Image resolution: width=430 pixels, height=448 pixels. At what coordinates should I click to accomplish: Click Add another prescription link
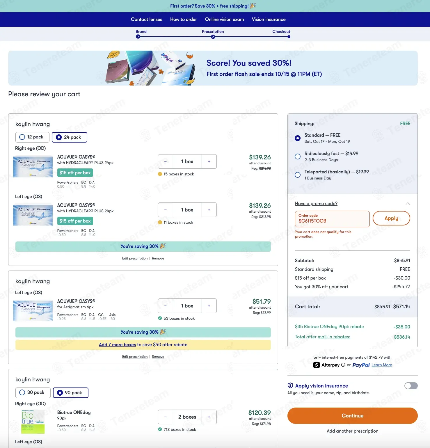click(353, 431)
